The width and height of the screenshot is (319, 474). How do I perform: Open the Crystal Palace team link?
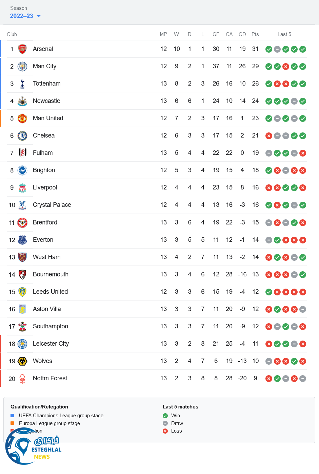coord(52,205)
